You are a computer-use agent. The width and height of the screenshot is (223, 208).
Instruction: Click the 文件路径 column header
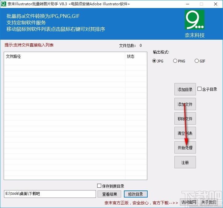click(x=65, y=57)
